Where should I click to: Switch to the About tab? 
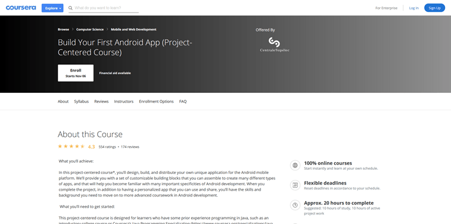point(63,101)
